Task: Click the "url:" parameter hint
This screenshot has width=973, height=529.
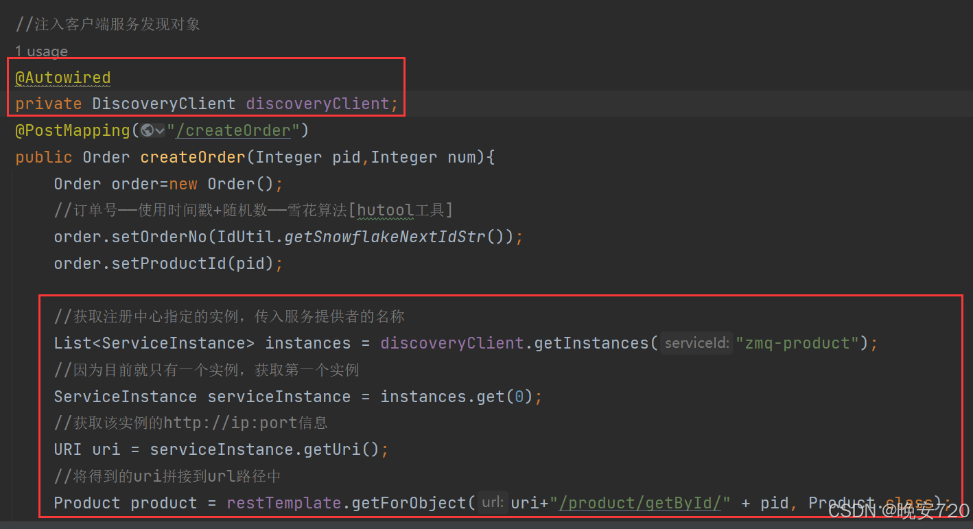Action: click(493, 503)
